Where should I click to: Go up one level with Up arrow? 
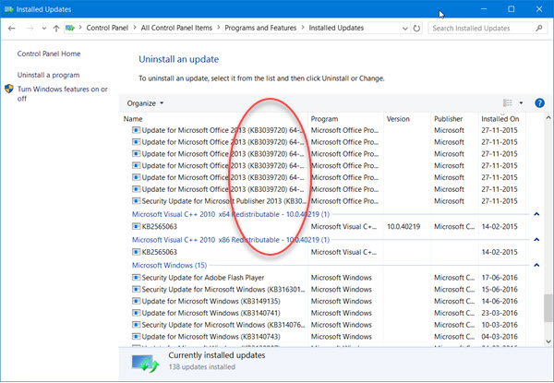click(56, 29)
